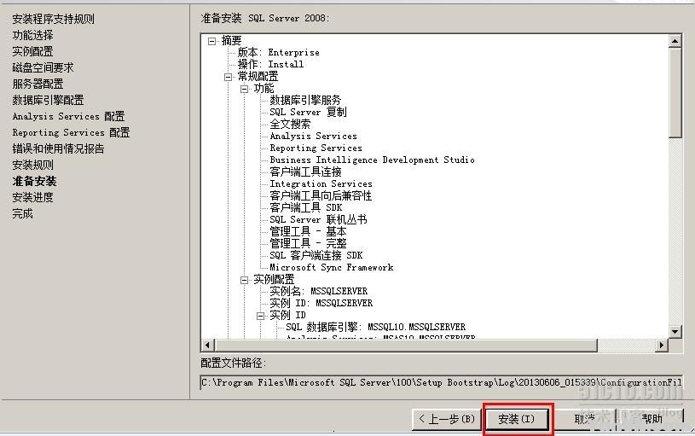The height and width of the screenshot is (436, 695).
Task: Select SQL Server 复制 tree row
Action: (308, 113)
